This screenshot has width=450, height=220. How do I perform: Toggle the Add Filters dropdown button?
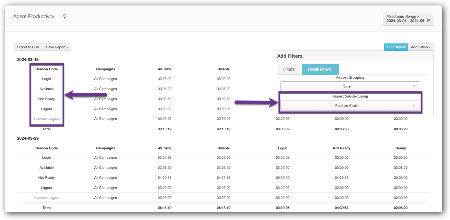pos(420,47)
